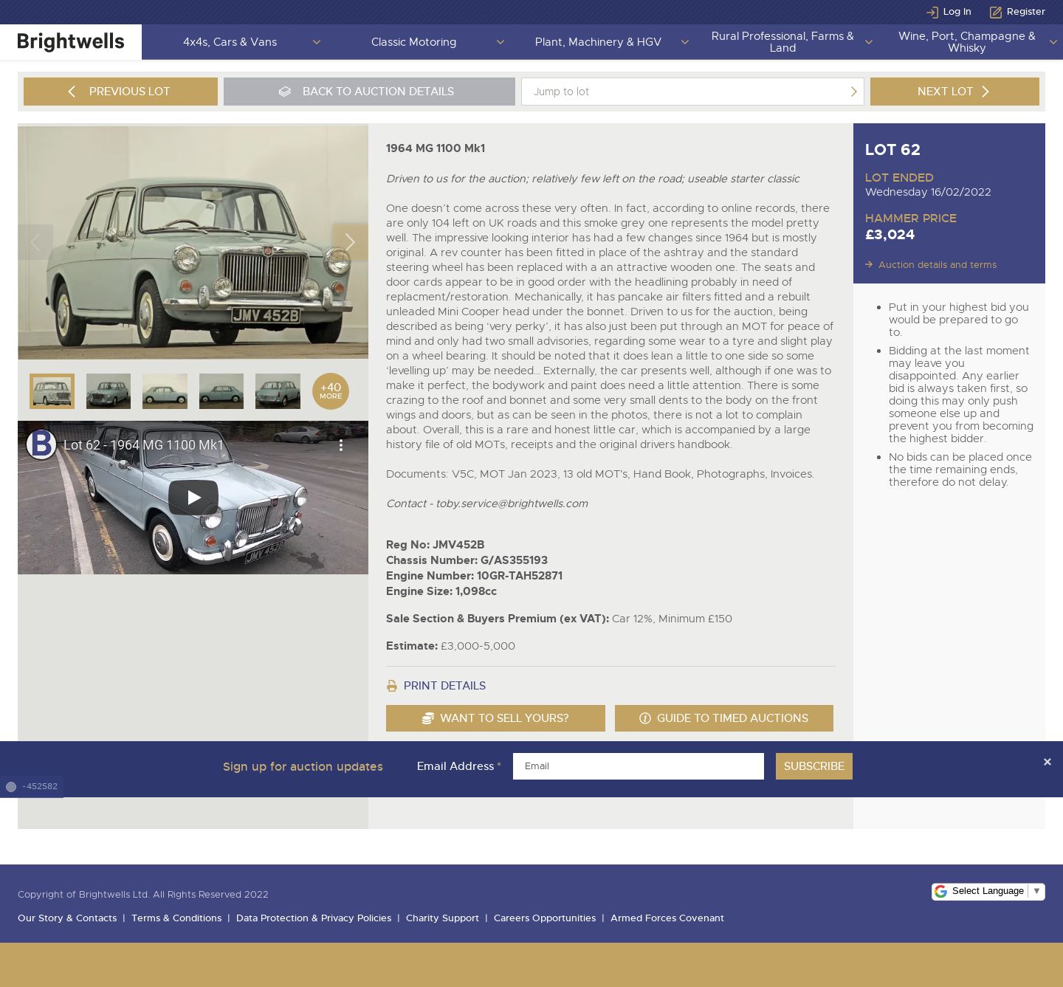
Task: Open Careers Opportunities link
Action: pyautogui.click(x=545, y=918)
